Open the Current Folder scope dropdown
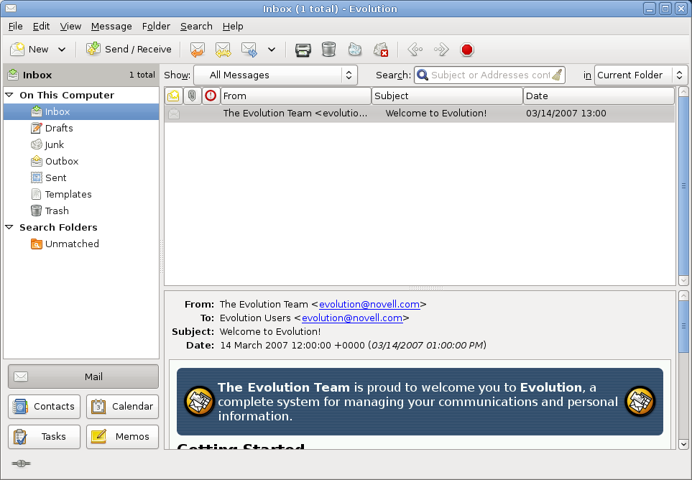The height and width of the screenshot is (480, 692). [640, 75]
